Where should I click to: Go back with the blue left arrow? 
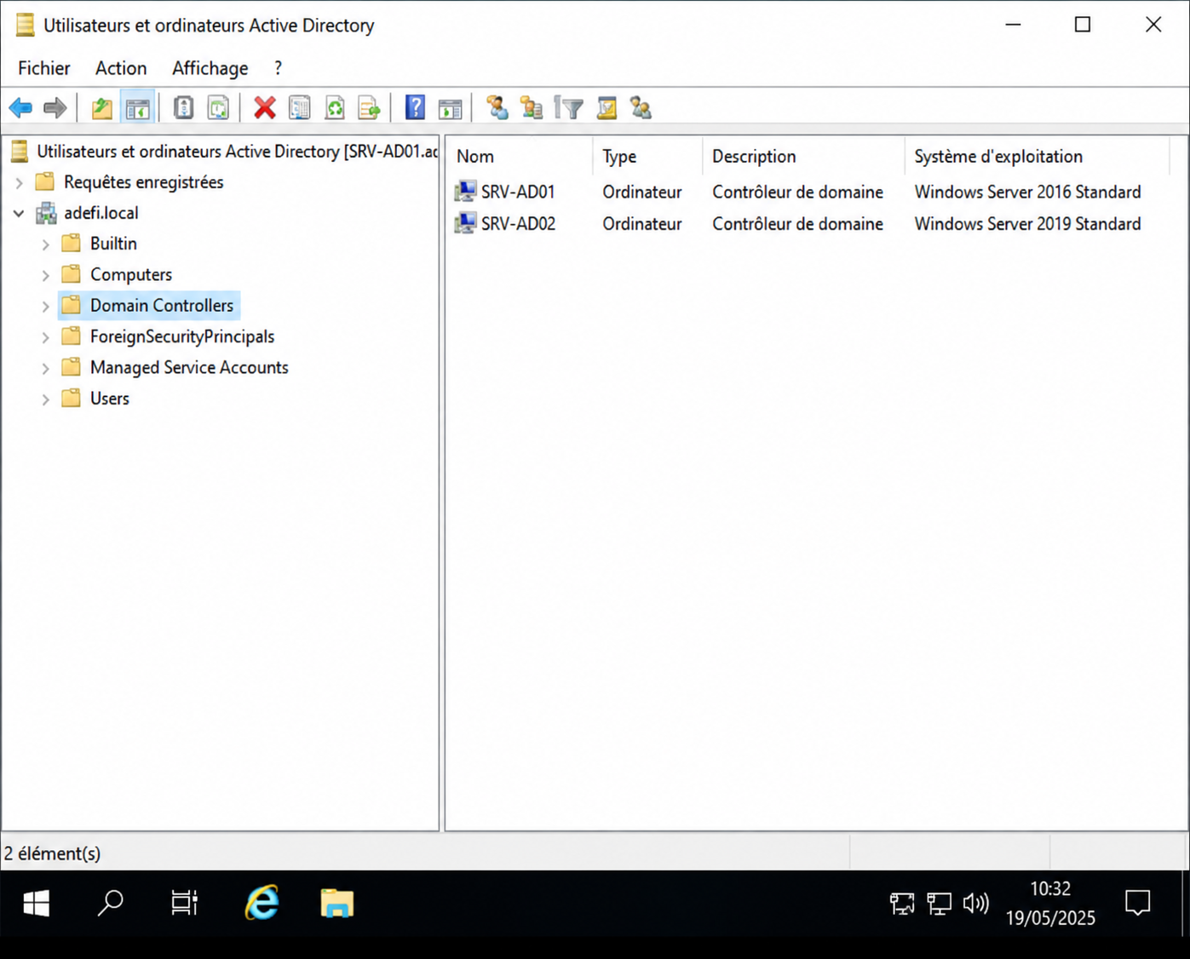click(20, 108)
